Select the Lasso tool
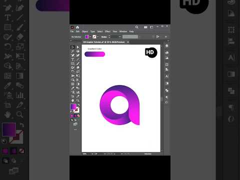This screenshot has width=240, height=180. 78,51
